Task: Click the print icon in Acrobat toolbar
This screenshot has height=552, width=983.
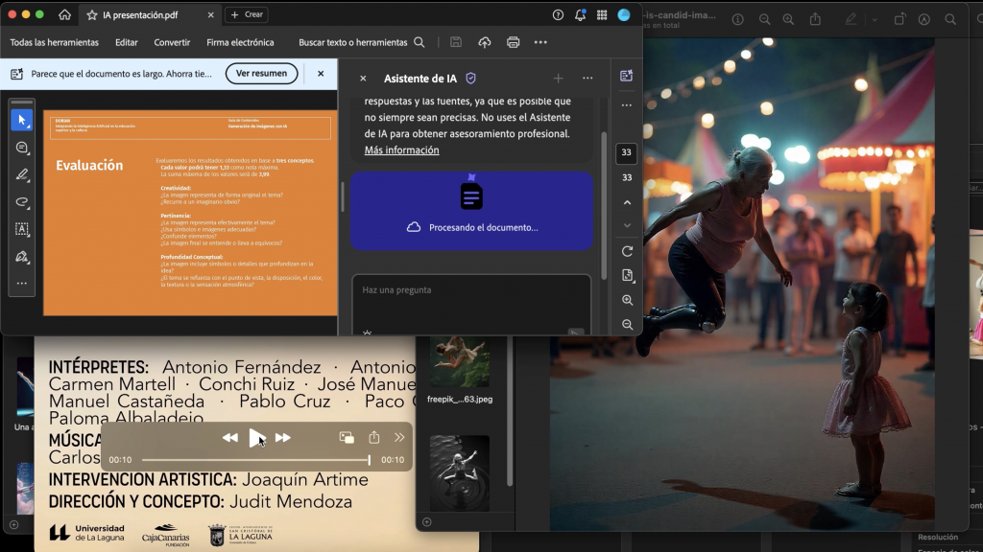Action: point(513,42)
